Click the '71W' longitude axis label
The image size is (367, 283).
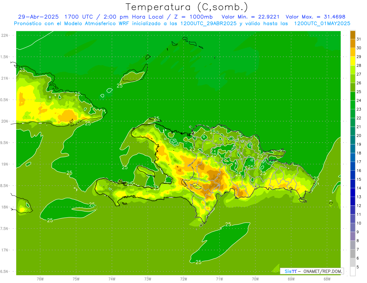[x=219, y=279]
